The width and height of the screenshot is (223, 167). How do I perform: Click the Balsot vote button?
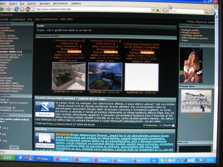point(14,148)
